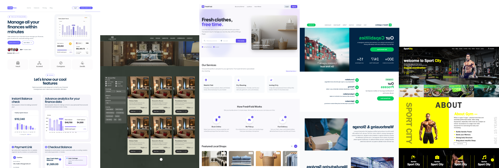
Task: Toggle the Central Heating amenity chip
Action: click(119, 109)
